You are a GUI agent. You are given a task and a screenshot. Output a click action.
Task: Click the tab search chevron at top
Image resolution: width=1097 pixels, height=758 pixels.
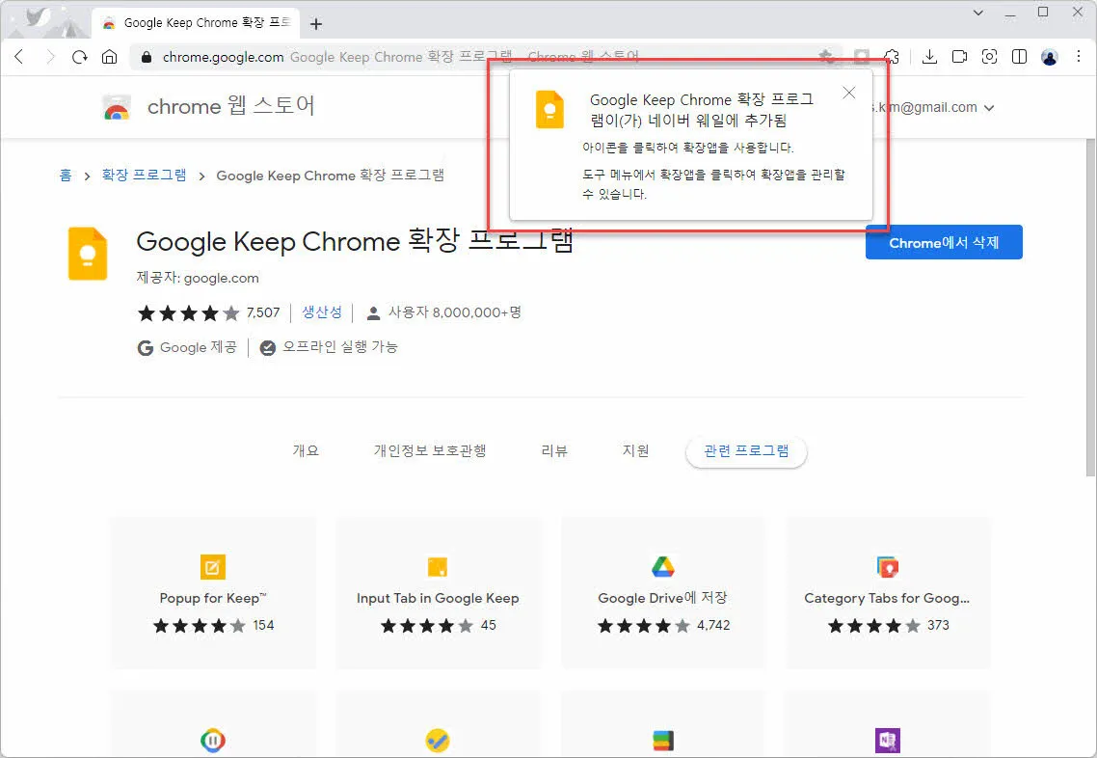pyautogui.click(x=978, y=13)
